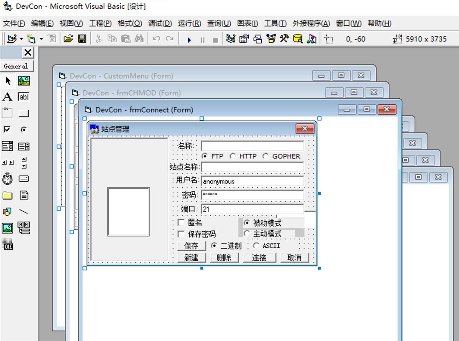459x341 pixels.
Task: Select the Shape control tool
Action: [x=8, y=211]
